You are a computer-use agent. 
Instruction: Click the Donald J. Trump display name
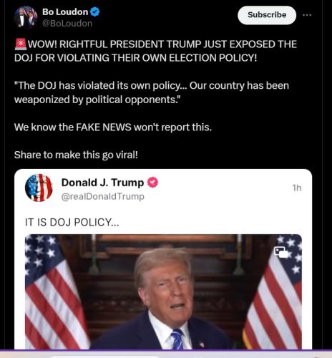pos(102,183)
